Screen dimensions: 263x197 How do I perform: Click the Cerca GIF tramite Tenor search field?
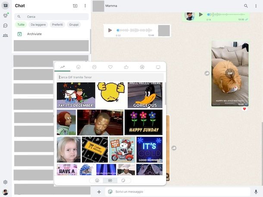point(110,77)
